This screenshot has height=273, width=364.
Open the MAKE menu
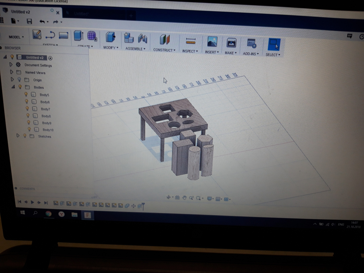coord(230,53)
